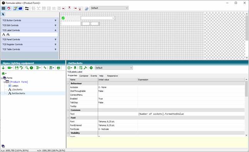Toggle the grid display icon in top toolbar

3,8
